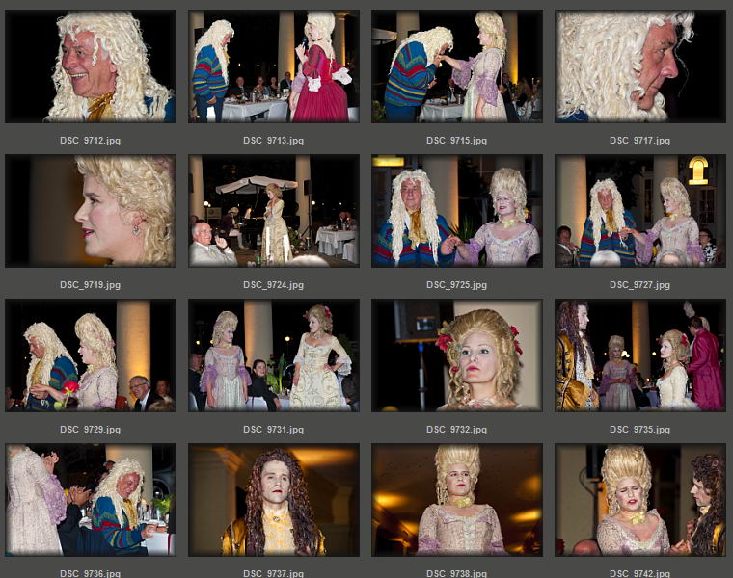Click the DSC_9732.jpg portrait thumbnail
Image resolution: width=733 pixels, height=578 pixels.
(457, 355)
